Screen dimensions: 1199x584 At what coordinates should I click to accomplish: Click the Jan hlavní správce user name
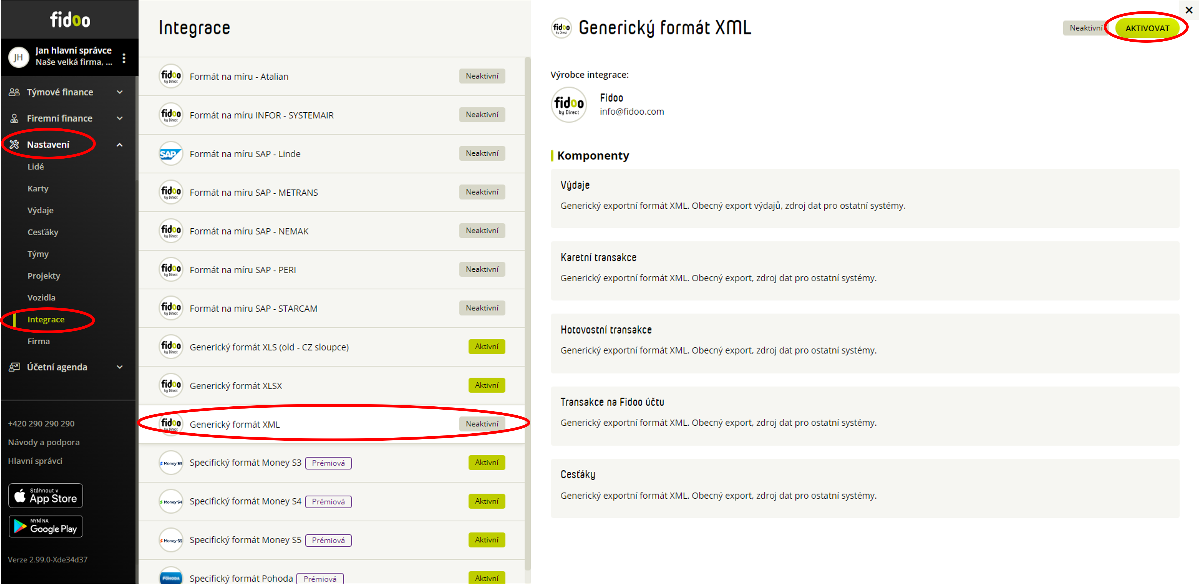tap(73, 50)
